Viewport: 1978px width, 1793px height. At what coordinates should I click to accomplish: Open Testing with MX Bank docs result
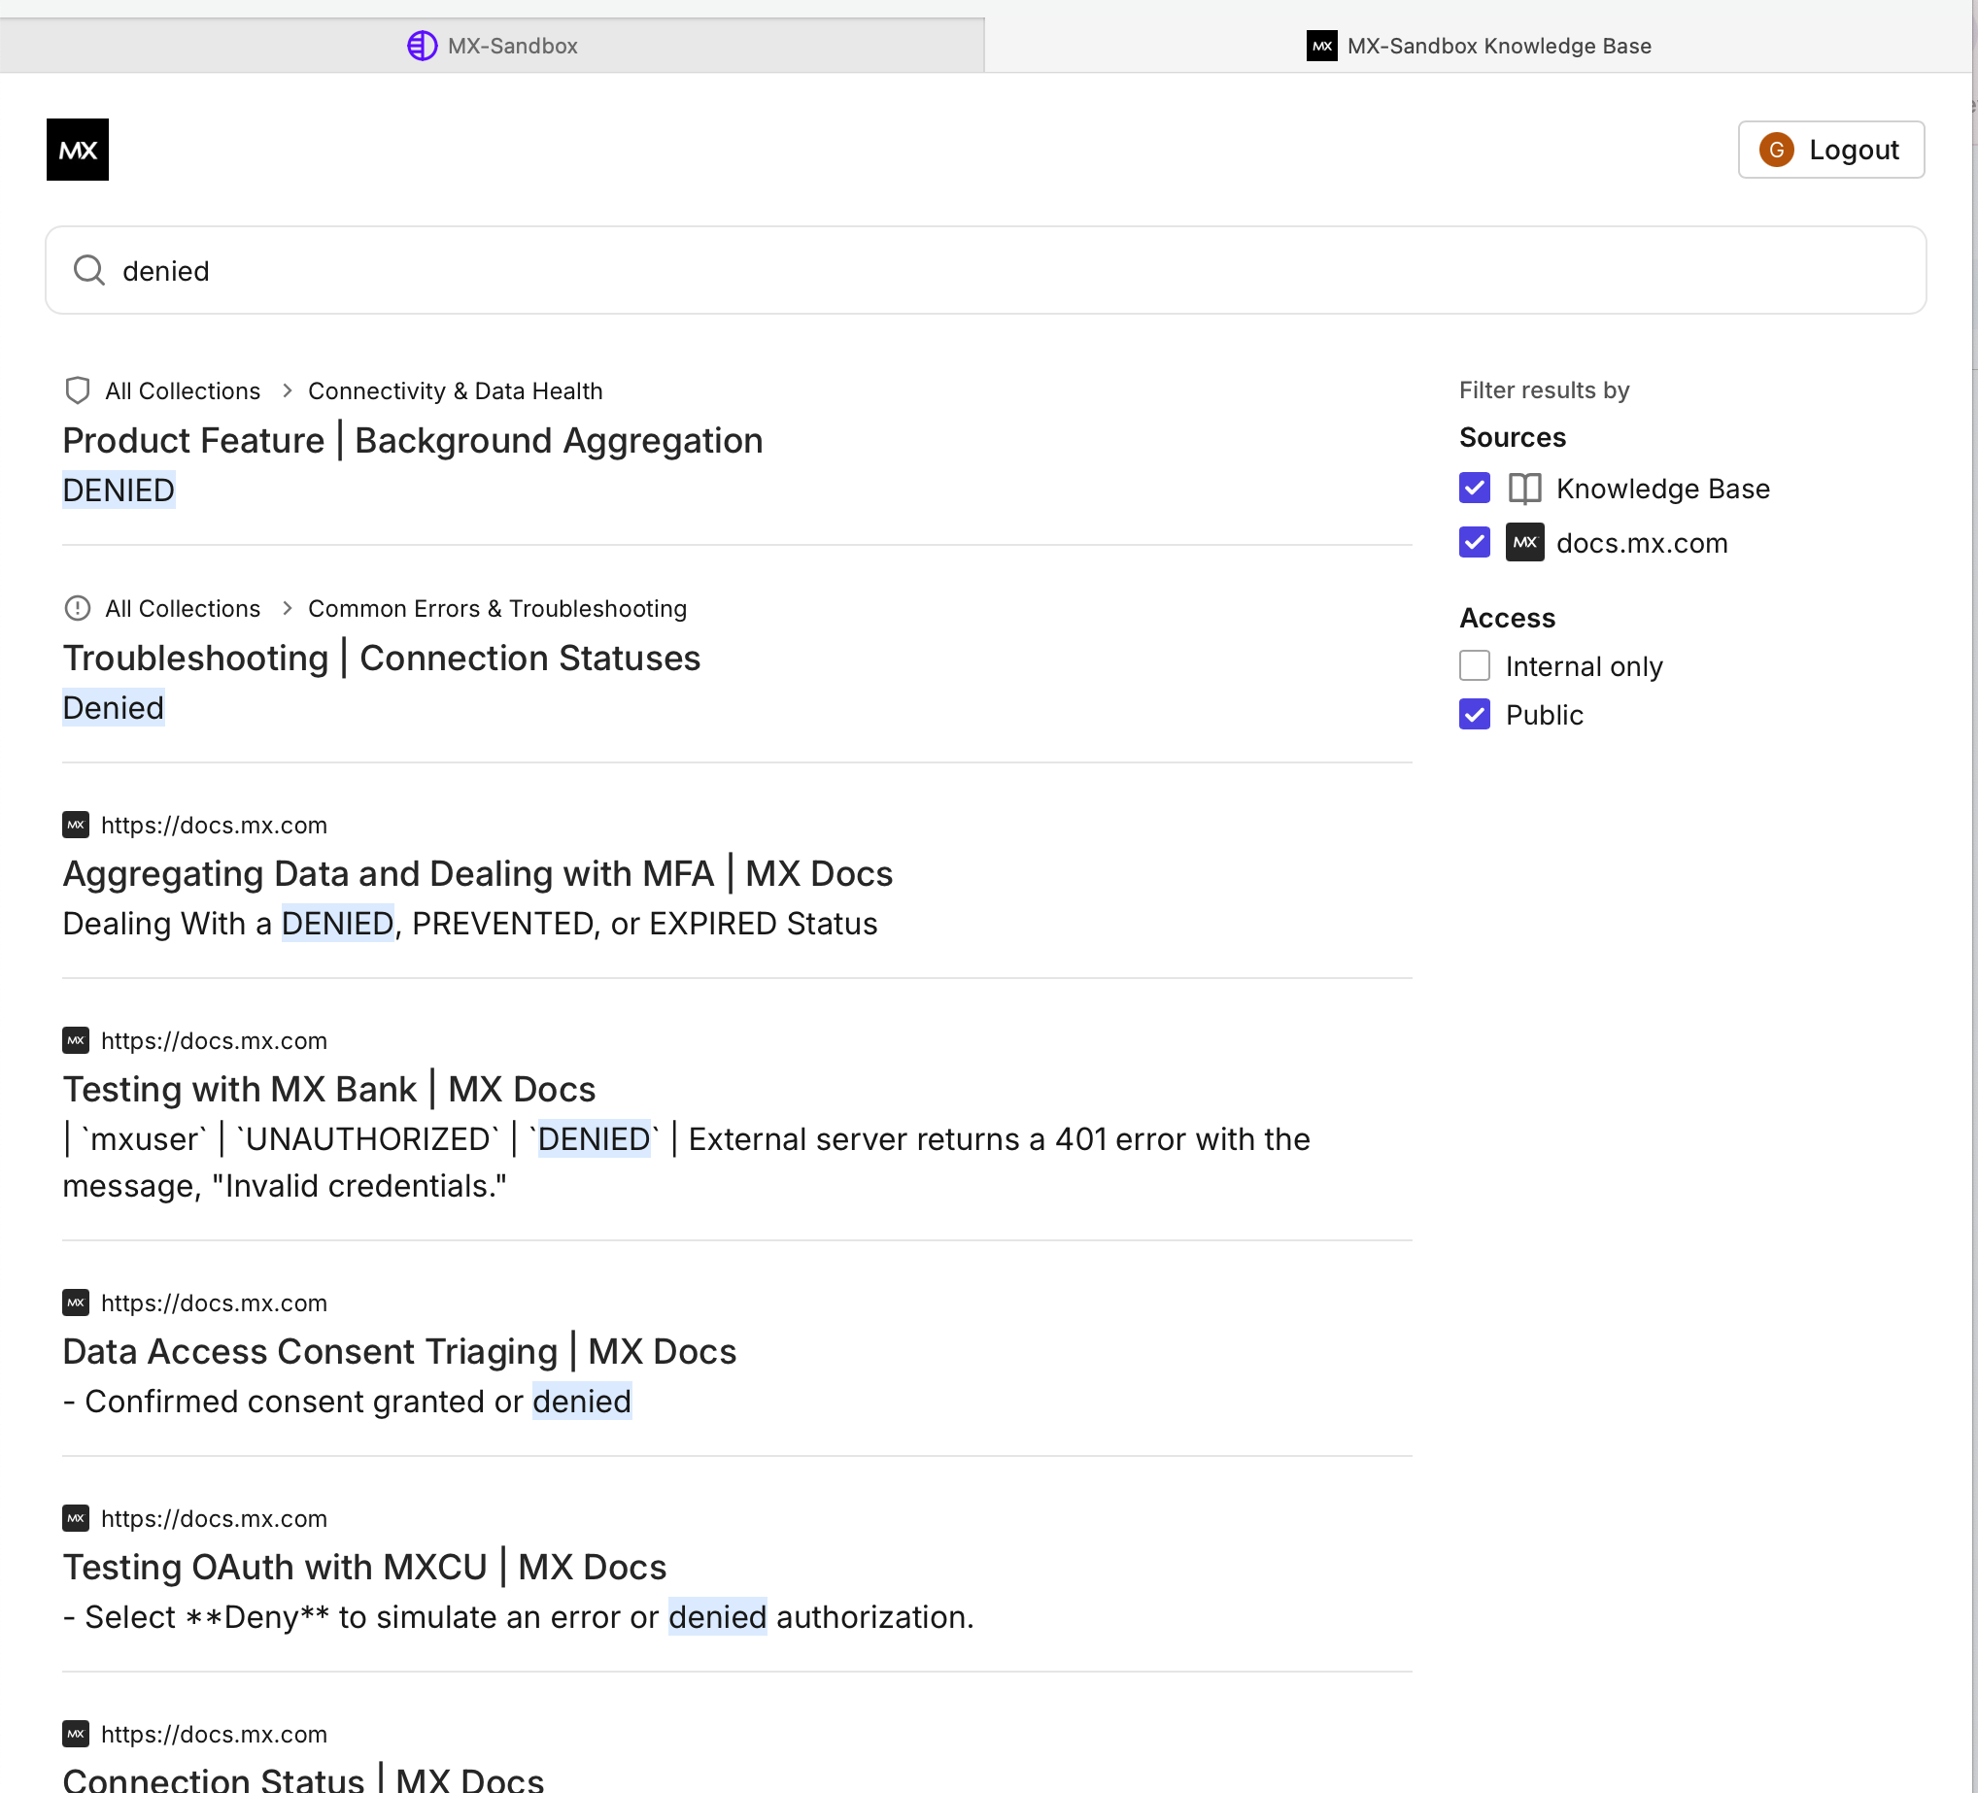[x=329, y=1090]
